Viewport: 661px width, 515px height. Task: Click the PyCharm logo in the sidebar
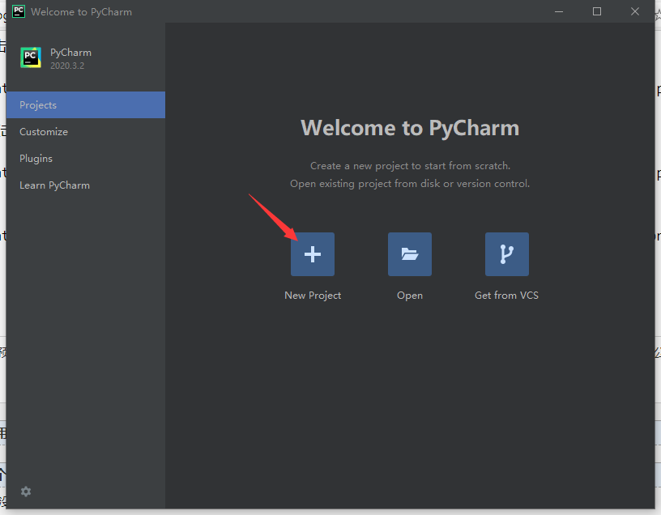pyautogui.click(x=31, y=57)
